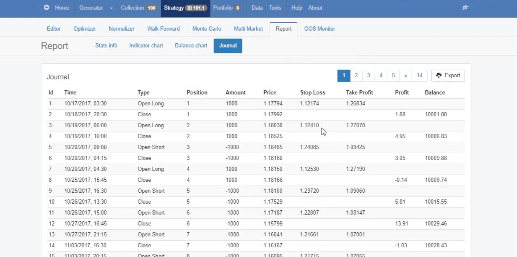Viewport: 517px width, 257px height.
Task: Open the Walk Forward tab
Action: (x=163, y=29)
